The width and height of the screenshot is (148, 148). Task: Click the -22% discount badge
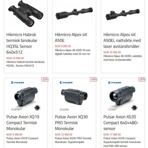[x=45, y=79]
